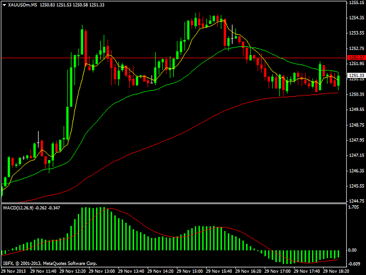
Task: Click the 1247.95 price axis label
Action: pyautogui.click(x=357, y=140)
